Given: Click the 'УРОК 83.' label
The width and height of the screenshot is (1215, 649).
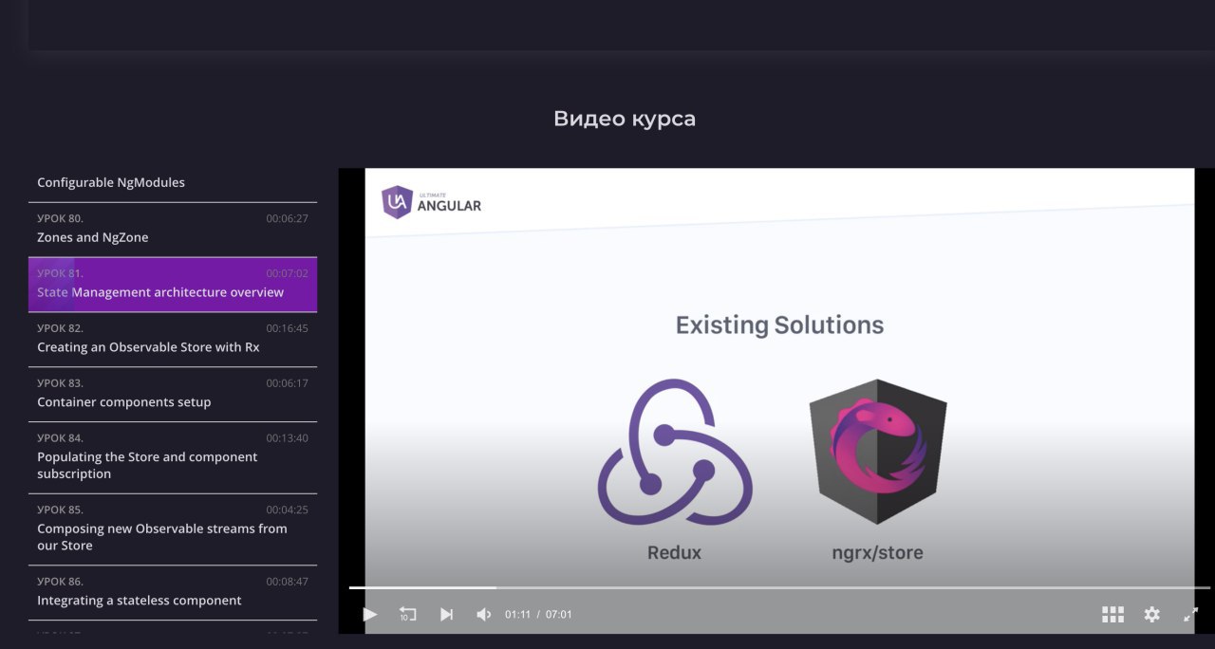Looking at the screenshot, I should point(60,383).
